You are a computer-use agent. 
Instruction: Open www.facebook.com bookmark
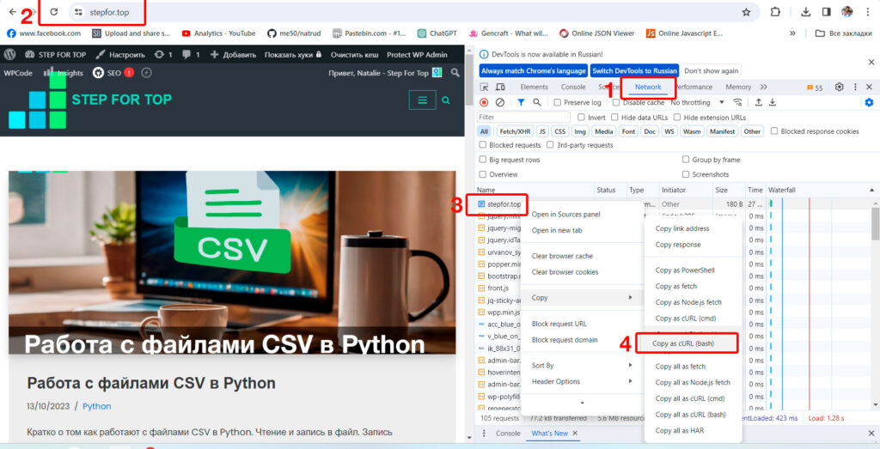coord(44,33)
